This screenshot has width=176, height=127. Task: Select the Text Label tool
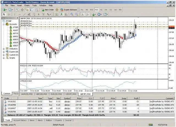pyautogui.click(x=43, y=14)
